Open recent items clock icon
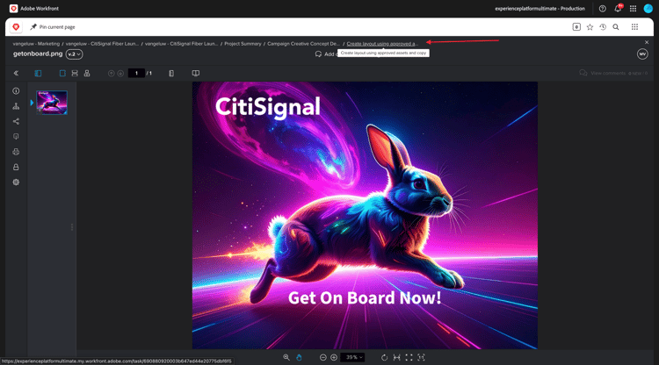This screenshot has width=659, height=365. pos(603,27)
